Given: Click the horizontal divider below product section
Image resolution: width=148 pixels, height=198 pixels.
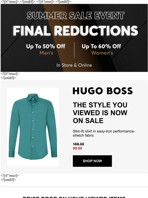Looking at the screenshot, I should click(74, 187).
